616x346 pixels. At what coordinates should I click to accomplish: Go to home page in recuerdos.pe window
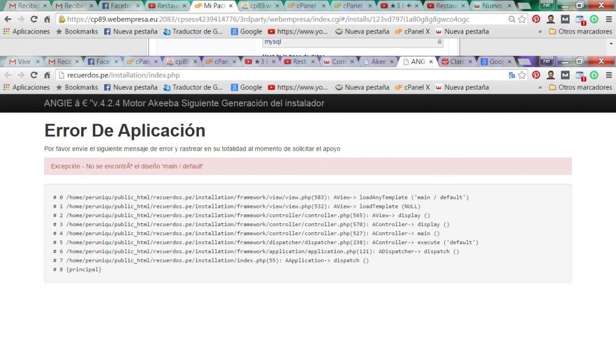point(47,75)
